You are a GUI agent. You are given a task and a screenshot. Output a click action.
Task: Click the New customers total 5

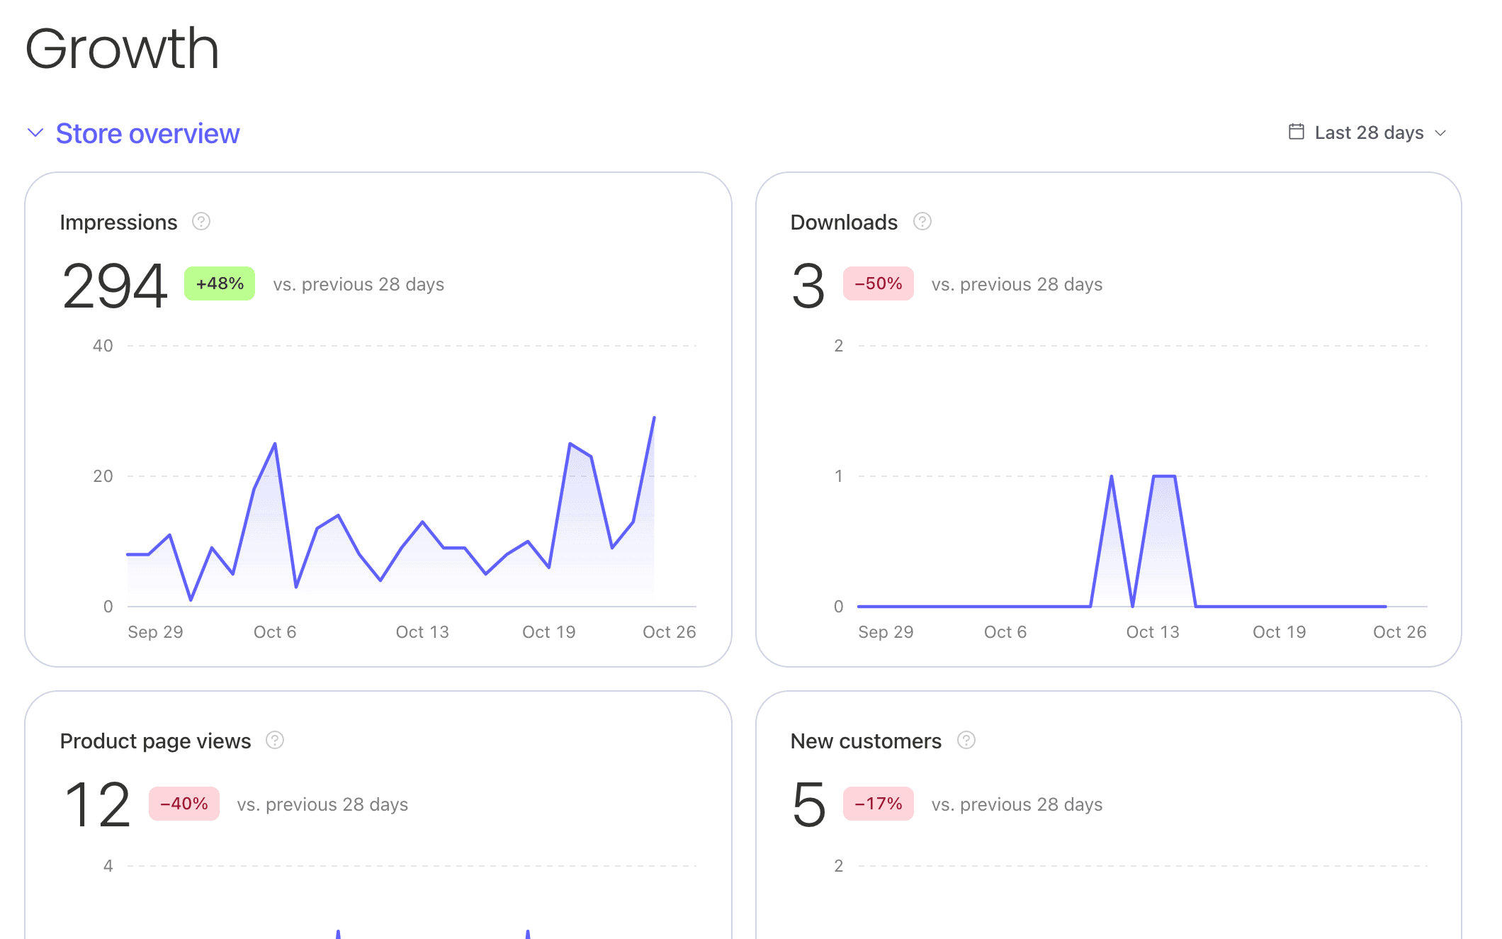(x=808, y=805)
